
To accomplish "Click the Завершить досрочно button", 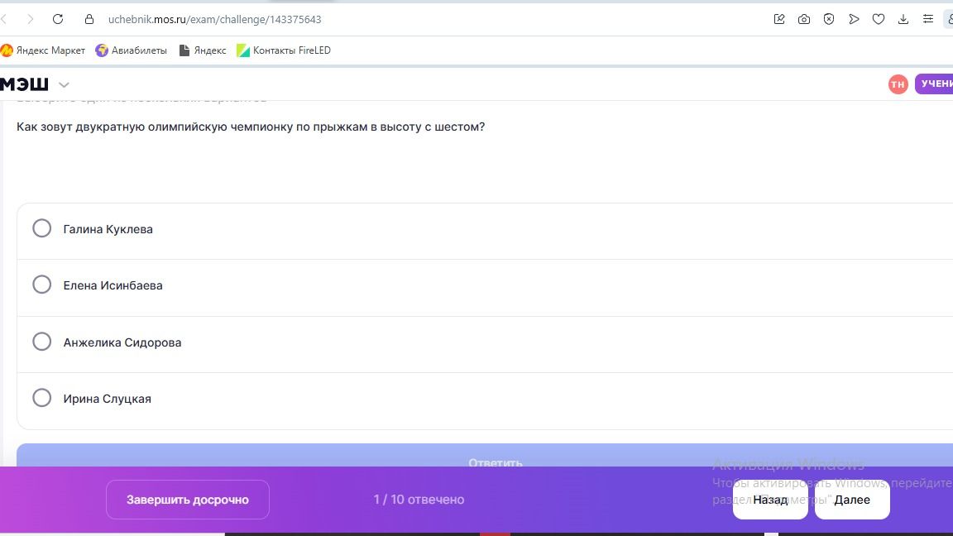I will coord(188,500).
